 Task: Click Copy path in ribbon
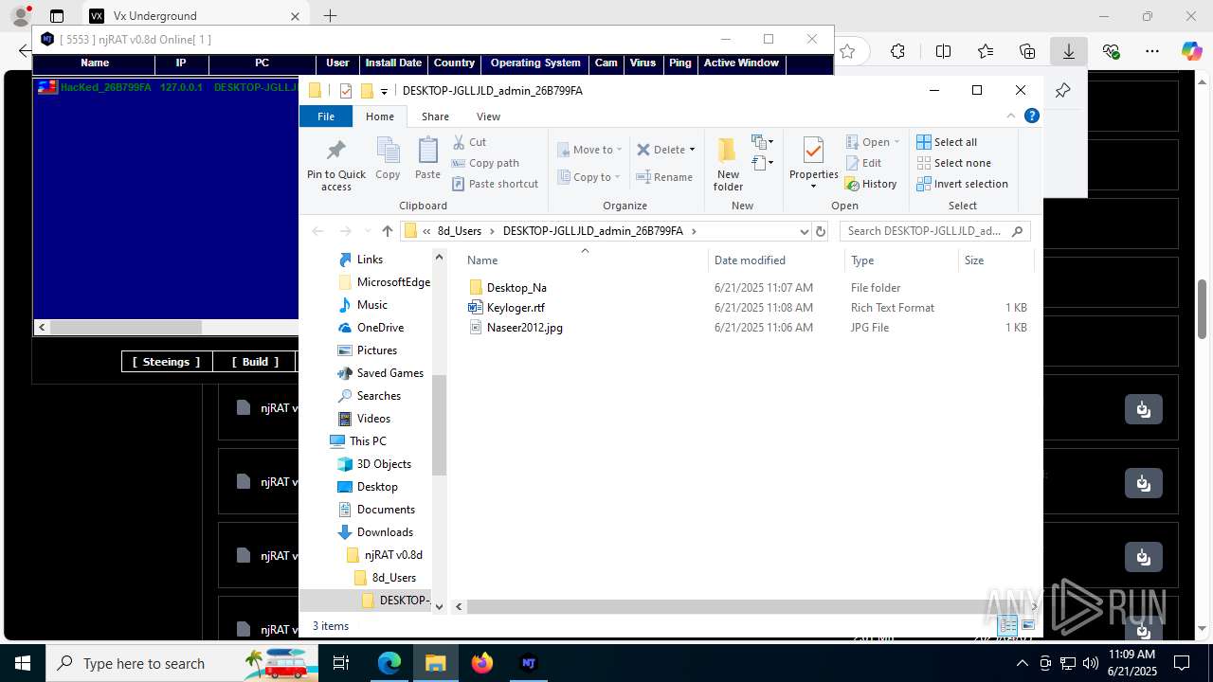tap(485, 163)
